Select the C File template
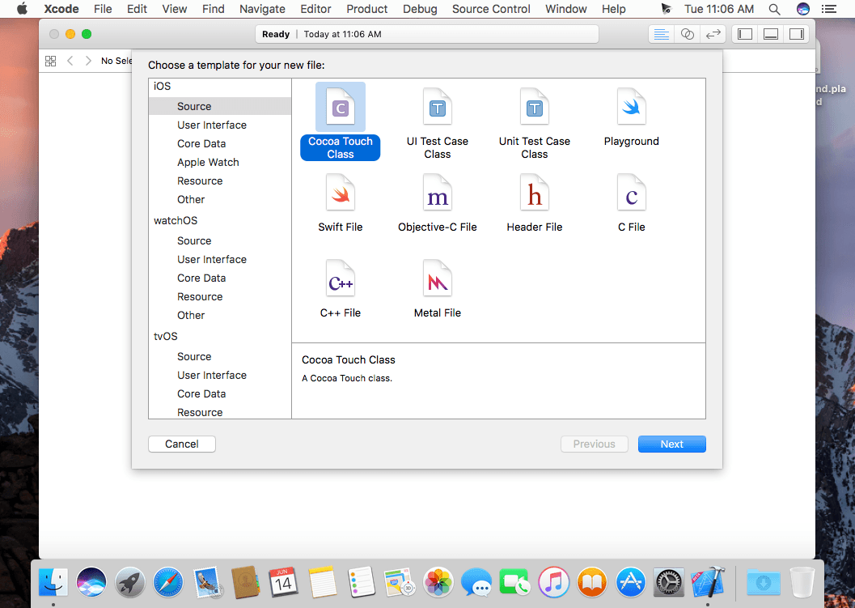 [632, 203]
